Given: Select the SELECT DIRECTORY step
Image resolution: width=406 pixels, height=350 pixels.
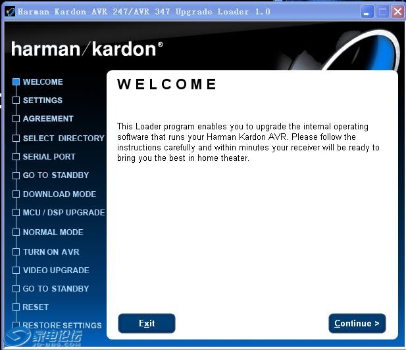Looking at the screenshot, I should [x=63, y=138].
